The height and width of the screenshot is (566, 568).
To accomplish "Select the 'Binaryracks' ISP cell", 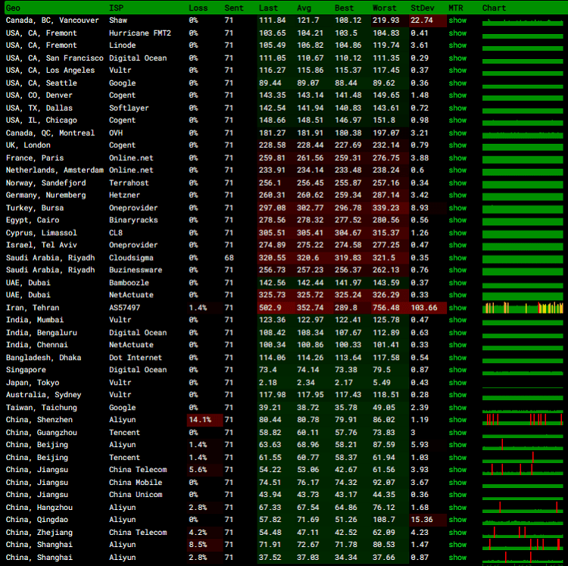I will pos(133,220).
